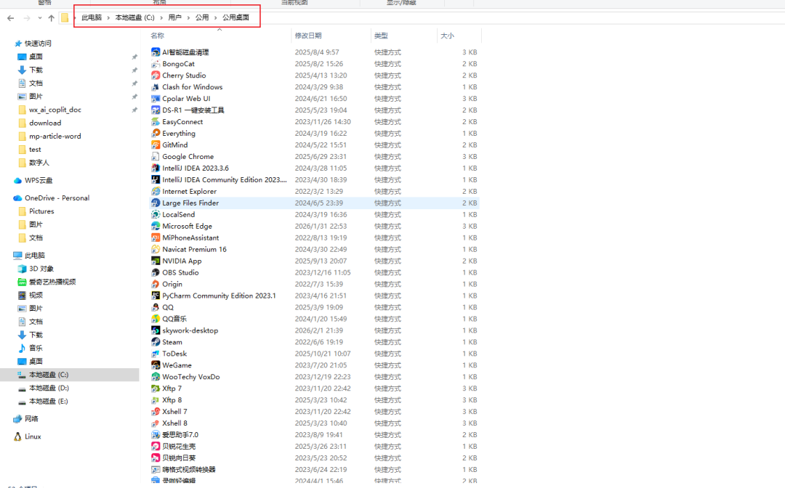
Task: Open the recent locations dropdown arrow
Action: click(39, 18)
